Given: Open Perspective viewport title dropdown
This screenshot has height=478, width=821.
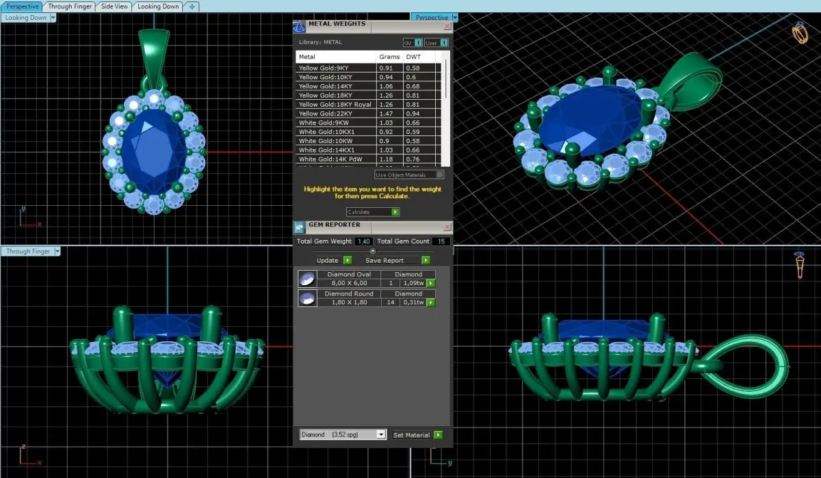Looking at the screenshot, I should click(454, 18).
